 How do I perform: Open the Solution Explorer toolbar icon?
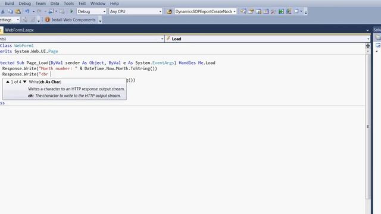coord(243,11)
